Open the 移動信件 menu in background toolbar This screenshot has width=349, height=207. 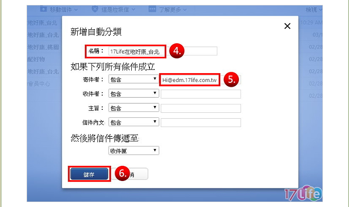coord(64,9)
